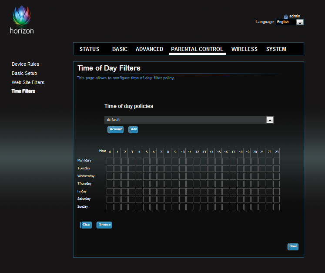
Task: Toggle Friday hour 23 cell
Action: pyautogui.click(x=276, y=192)
